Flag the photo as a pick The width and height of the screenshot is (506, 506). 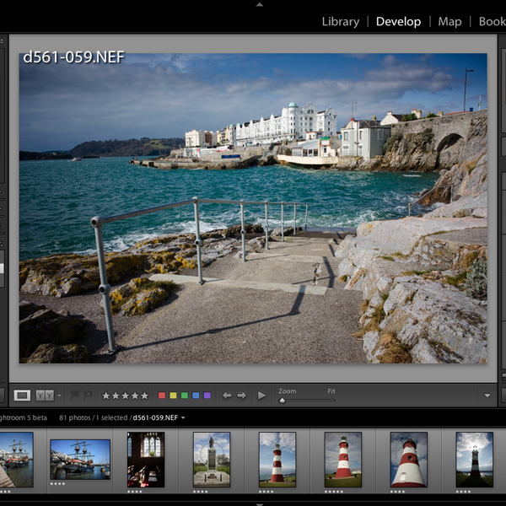(75, 395)
